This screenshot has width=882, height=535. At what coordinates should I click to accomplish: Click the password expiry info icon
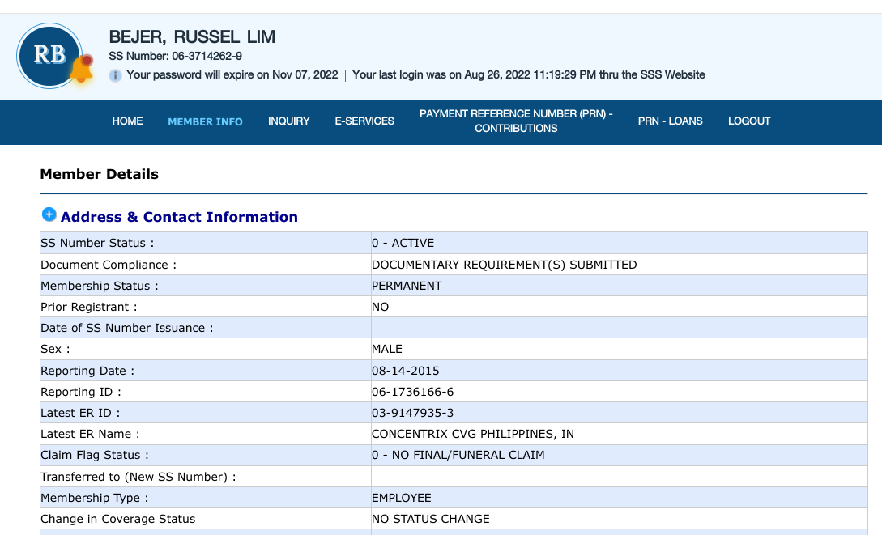tap(116, 75)
